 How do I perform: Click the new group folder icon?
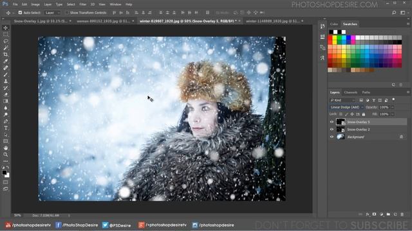tap(388, 214)
